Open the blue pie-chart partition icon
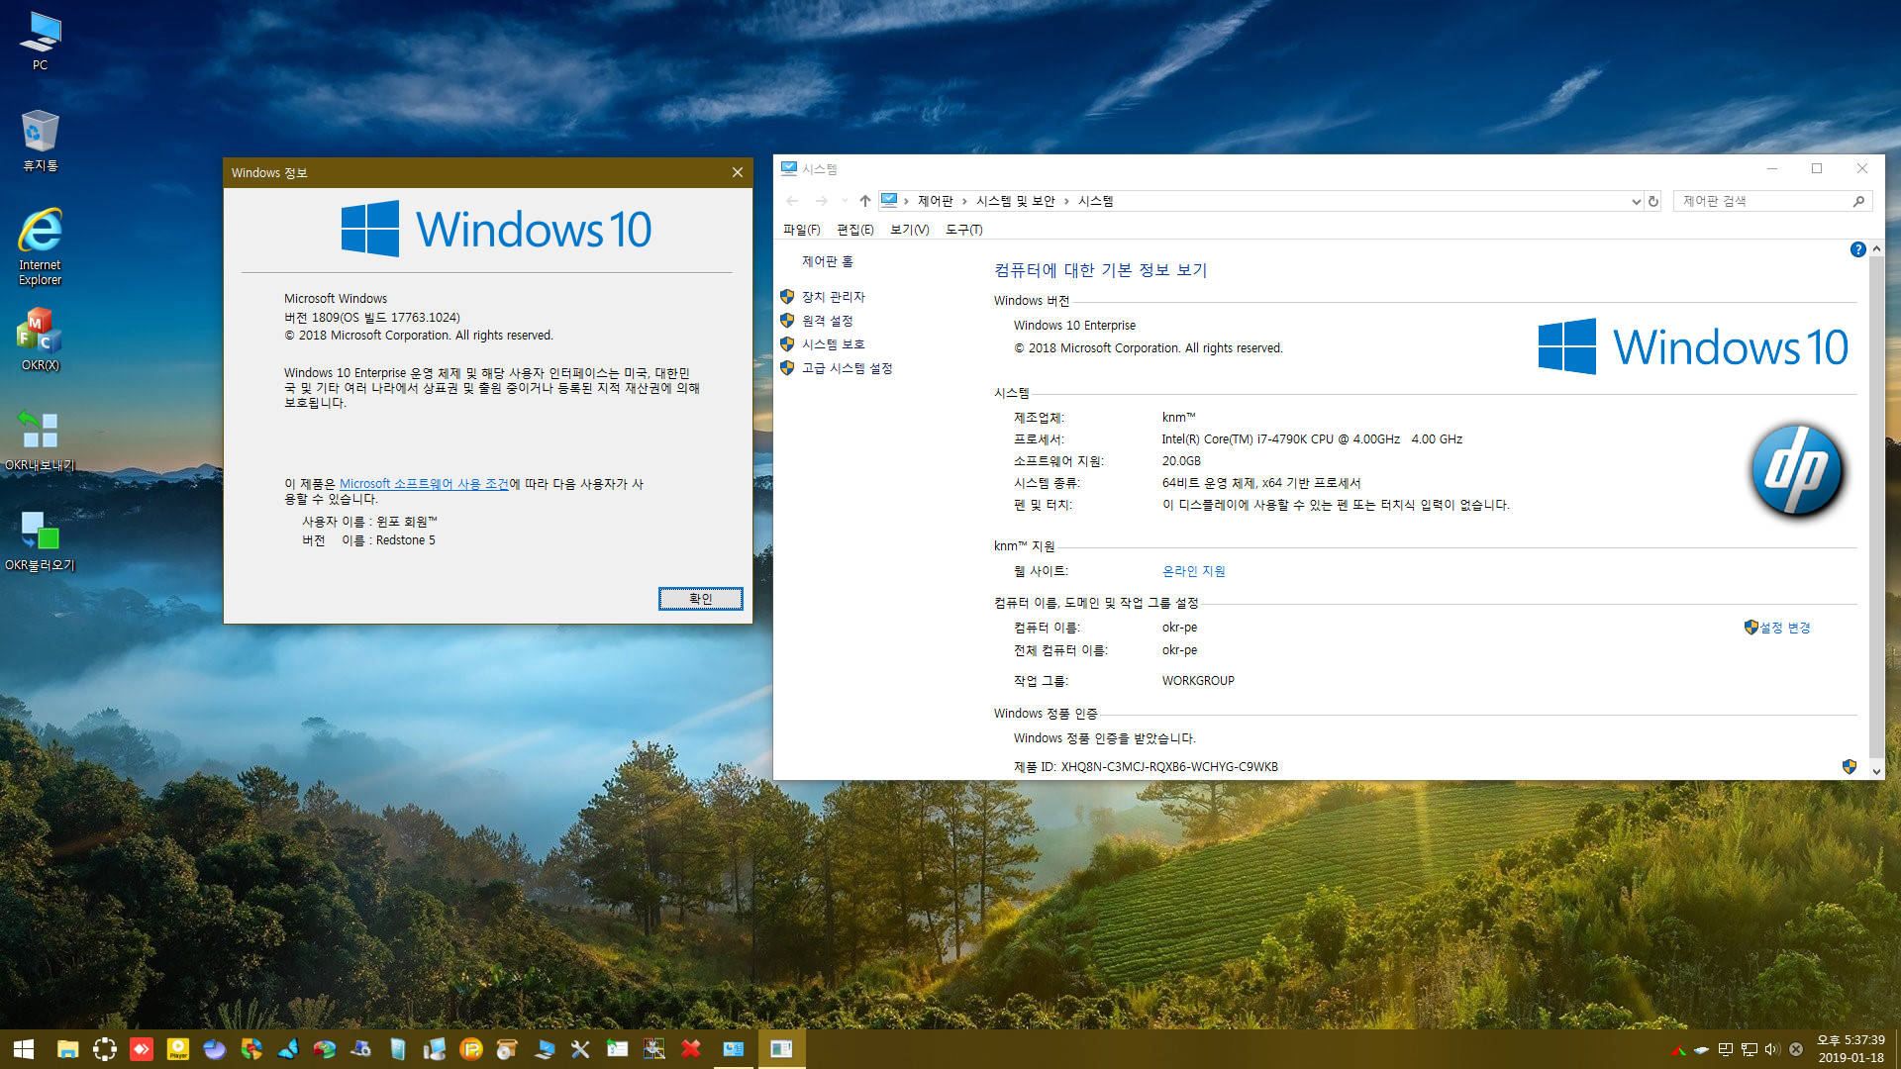1901x1069 pixels. coord(215,1049)
